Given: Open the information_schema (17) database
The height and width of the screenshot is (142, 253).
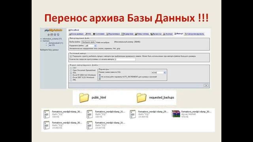Looking at the screenshot, I should coord(52,39).
